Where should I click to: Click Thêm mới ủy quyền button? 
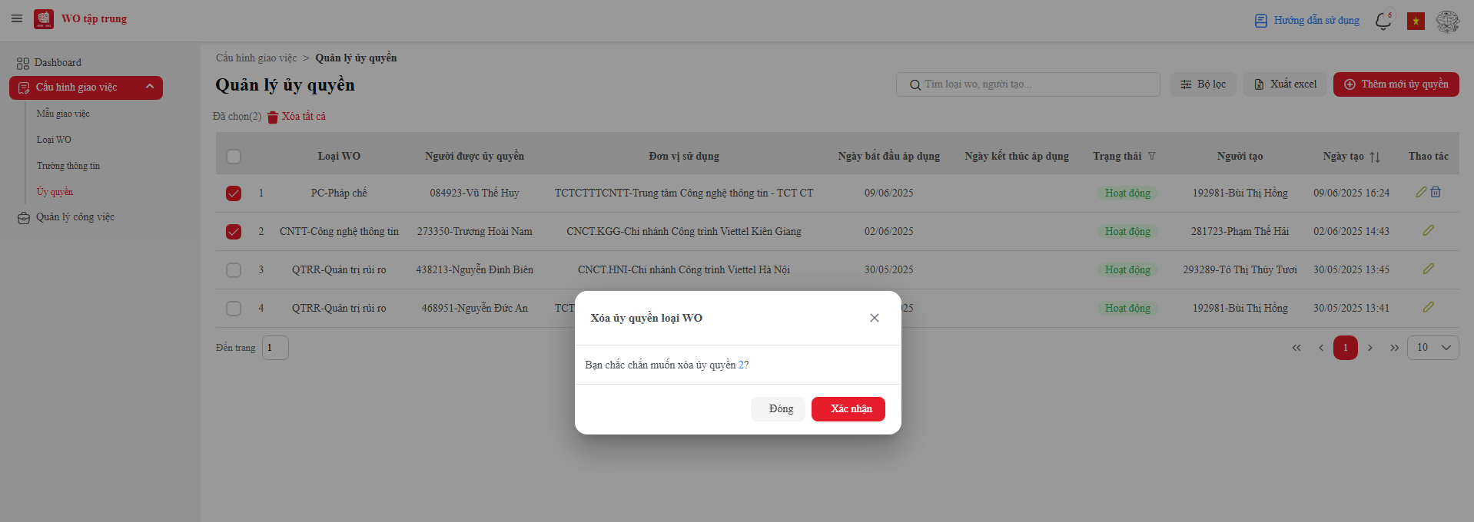(x=1396, y=84)
